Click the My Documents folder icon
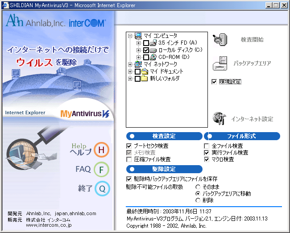Image resolution: width=290 pixels, height=233 pixels. (x=145, y=71)
